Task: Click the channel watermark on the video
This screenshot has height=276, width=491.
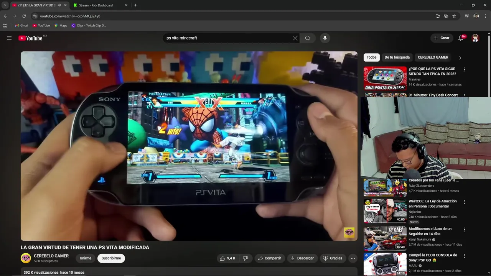Action: 349,233
